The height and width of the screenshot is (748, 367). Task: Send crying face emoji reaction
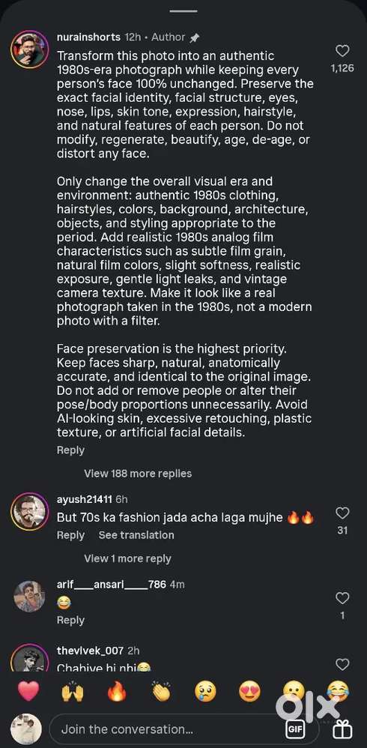pyautogui.click(x=205, y=691)
